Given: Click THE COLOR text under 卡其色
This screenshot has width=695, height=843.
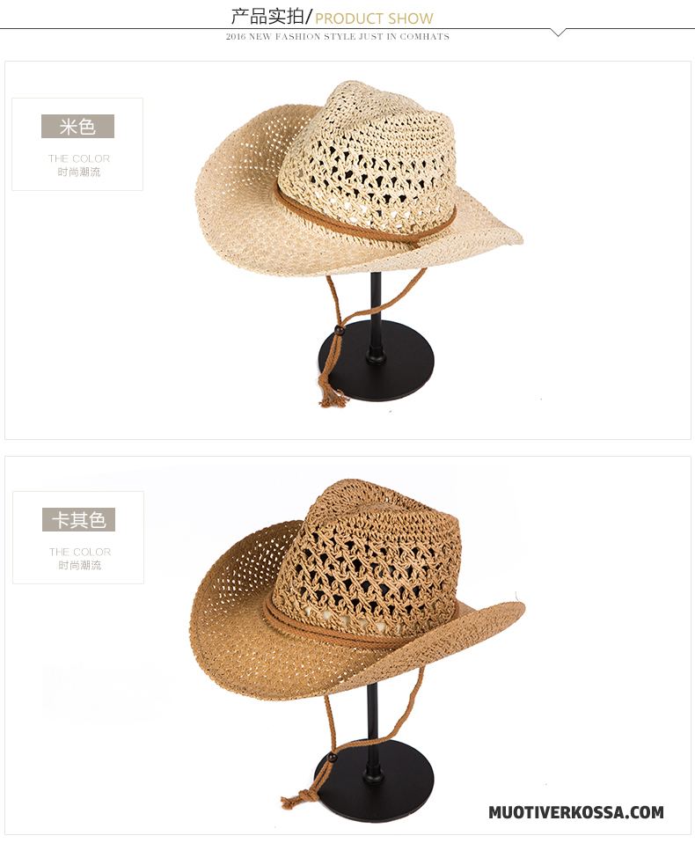Looking at the screenshot, I should [80, 552].
